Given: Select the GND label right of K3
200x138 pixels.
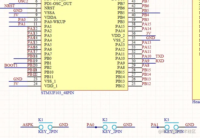Looking at the screenshot, I should (189, 125).
